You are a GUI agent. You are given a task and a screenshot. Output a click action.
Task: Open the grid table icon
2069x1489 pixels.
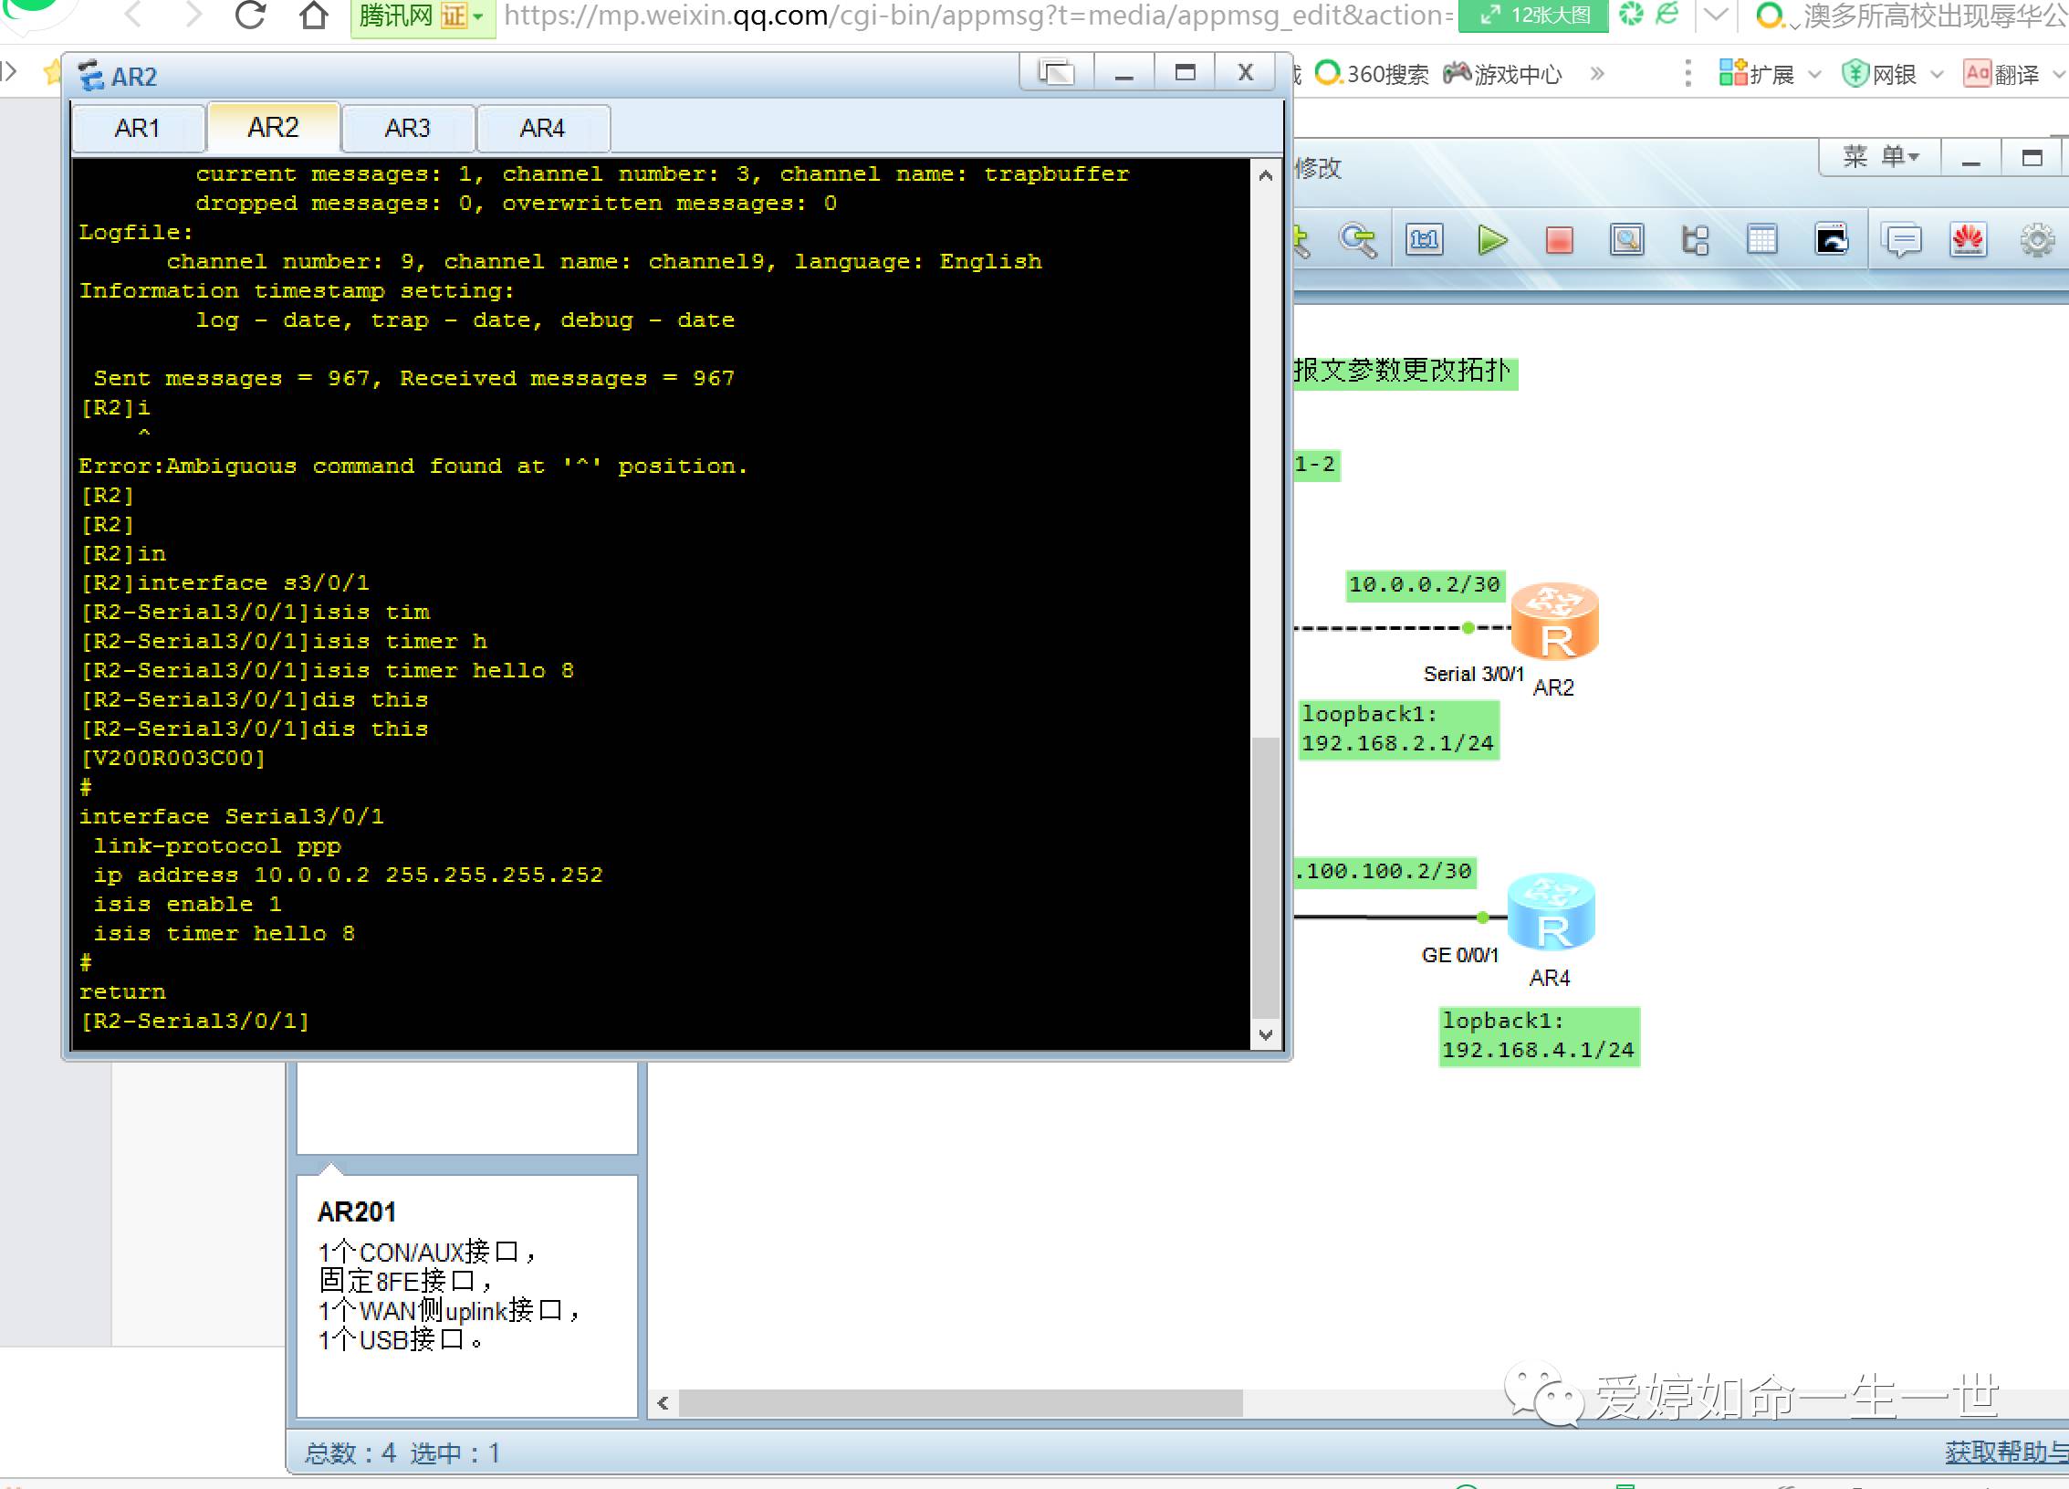tap(1761, 241)
